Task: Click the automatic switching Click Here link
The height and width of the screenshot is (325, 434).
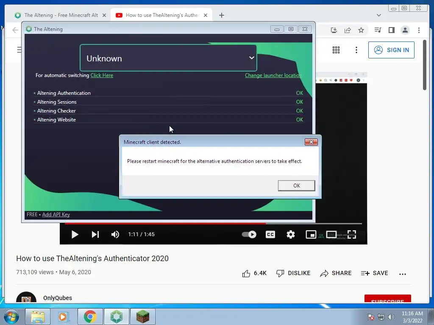Action: click(x=102, y=75)
